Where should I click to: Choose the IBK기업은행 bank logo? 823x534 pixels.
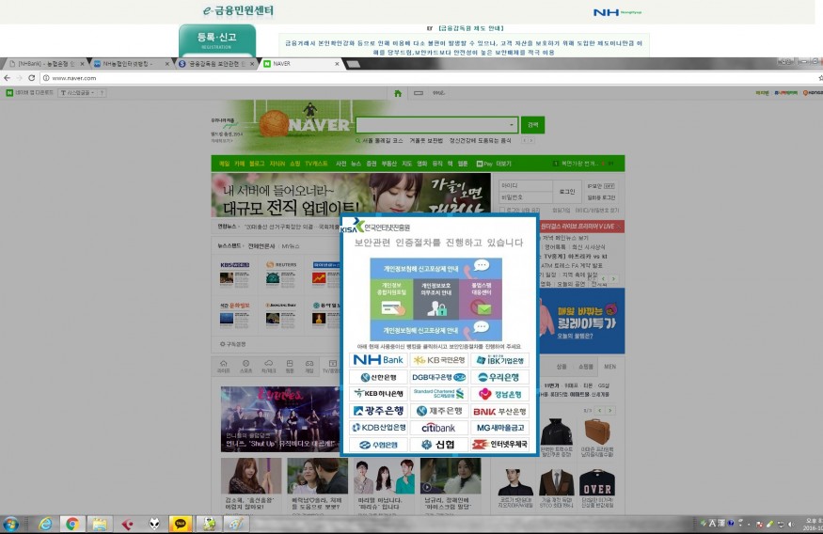point(499,360)
